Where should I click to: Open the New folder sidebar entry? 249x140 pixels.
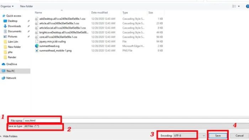pos(14,47)
